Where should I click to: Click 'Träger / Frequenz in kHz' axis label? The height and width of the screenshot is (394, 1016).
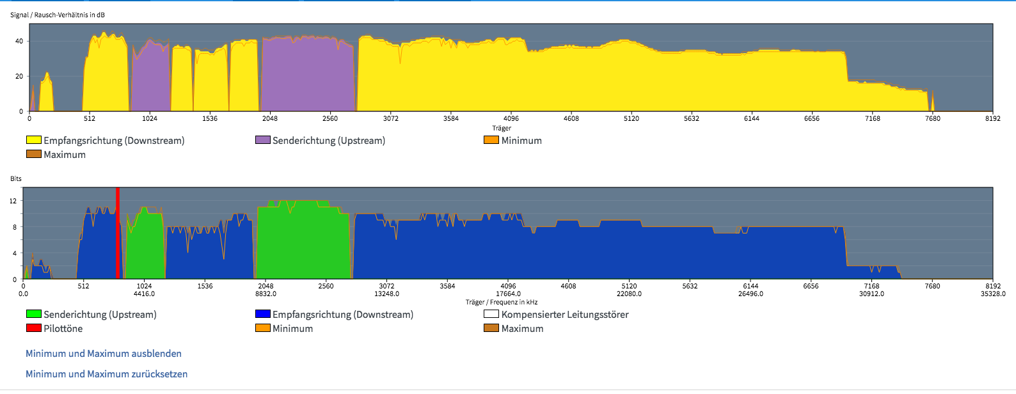point(502,302)
